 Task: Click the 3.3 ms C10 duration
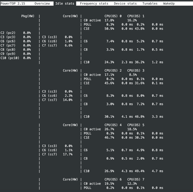(157, 116)
